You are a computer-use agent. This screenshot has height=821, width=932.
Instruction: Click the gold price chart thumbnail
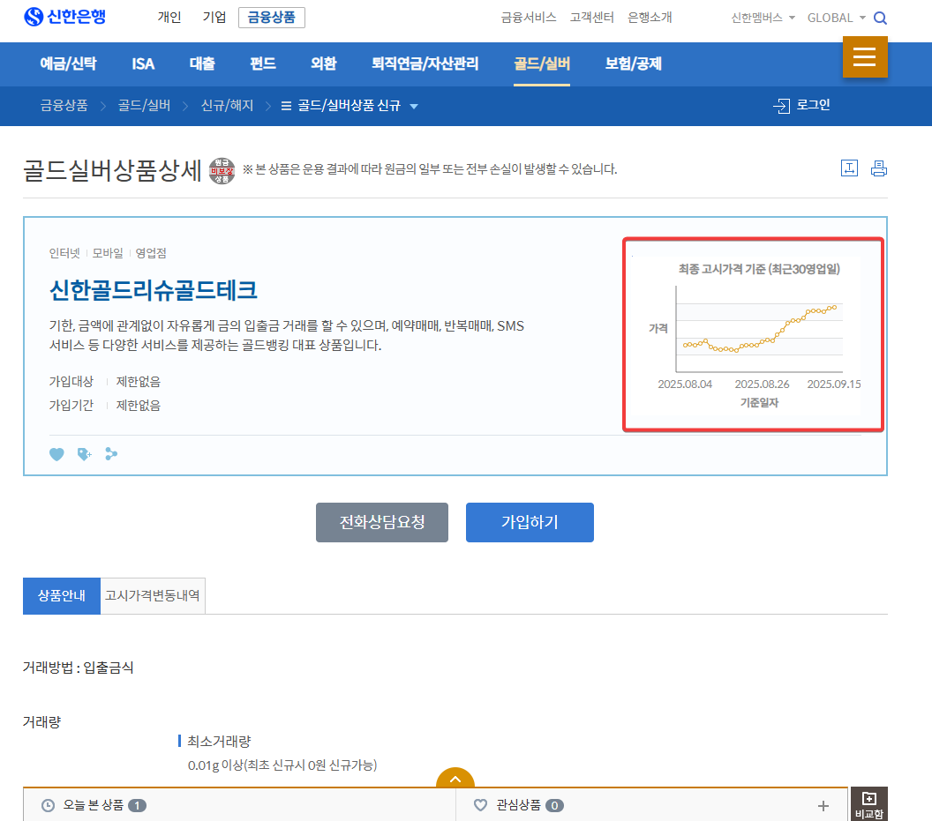[753, 334]
